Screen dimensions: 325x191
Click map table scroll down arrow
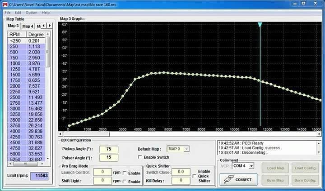(48, 158)
